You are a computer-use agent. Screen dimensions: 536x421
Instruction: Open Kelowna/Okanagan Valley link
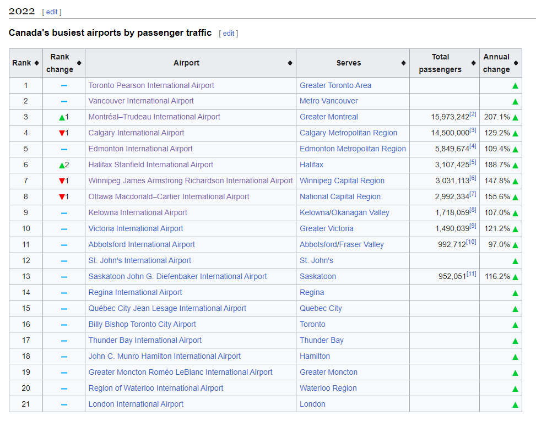[x=345, y=213]
